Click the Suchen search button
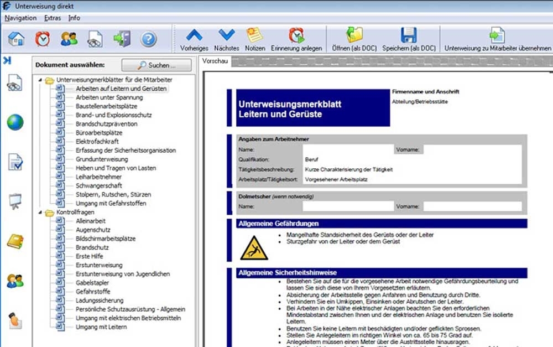 point(156,65)
